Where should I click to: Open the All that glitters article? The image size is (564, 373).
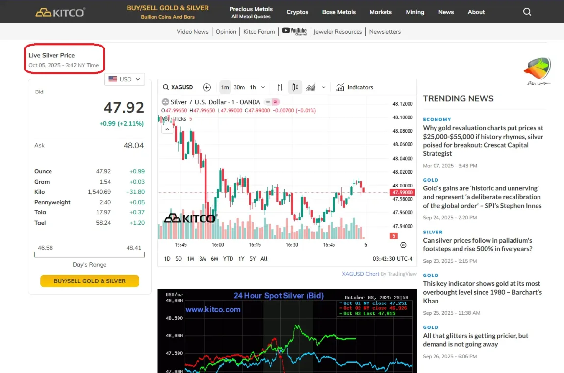tap(476, 340)
